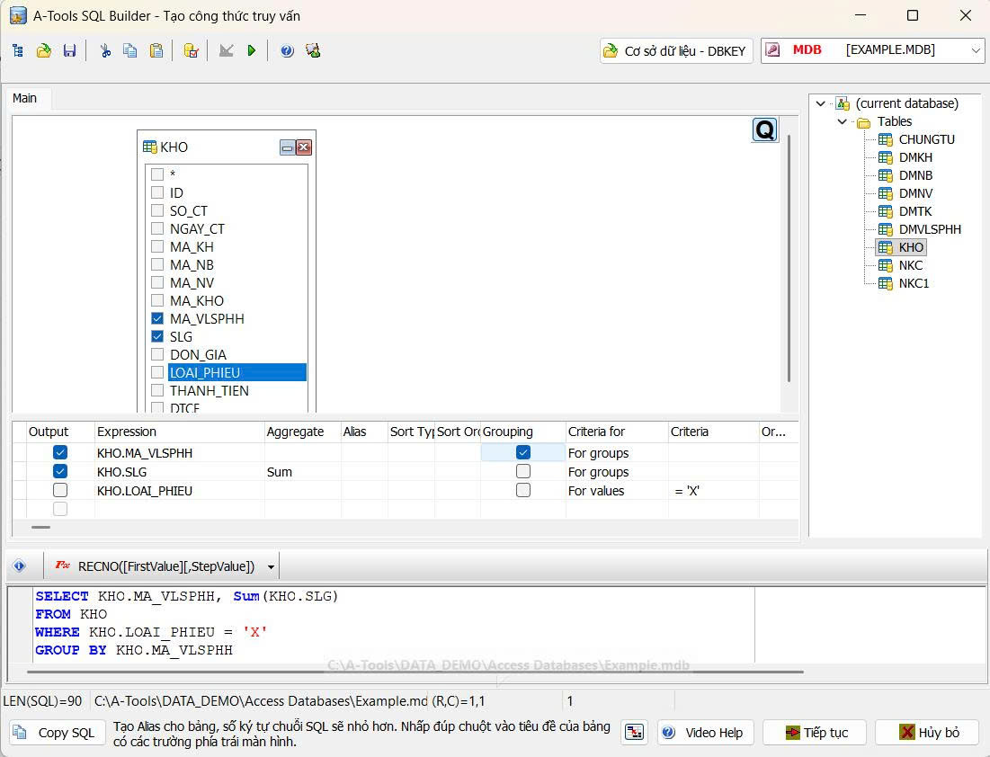Run the query with the green play icon
990x757 pixels.
click(x=252, y=51)
